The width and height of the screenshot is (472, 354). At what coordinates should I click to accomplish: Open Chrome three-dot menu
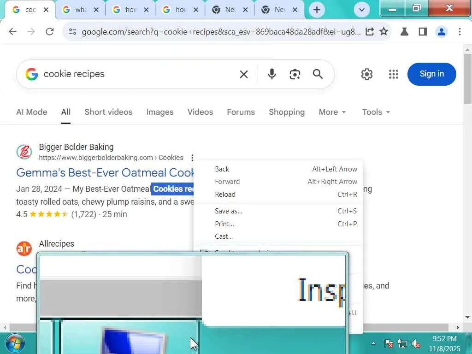[x=460, y=32]
